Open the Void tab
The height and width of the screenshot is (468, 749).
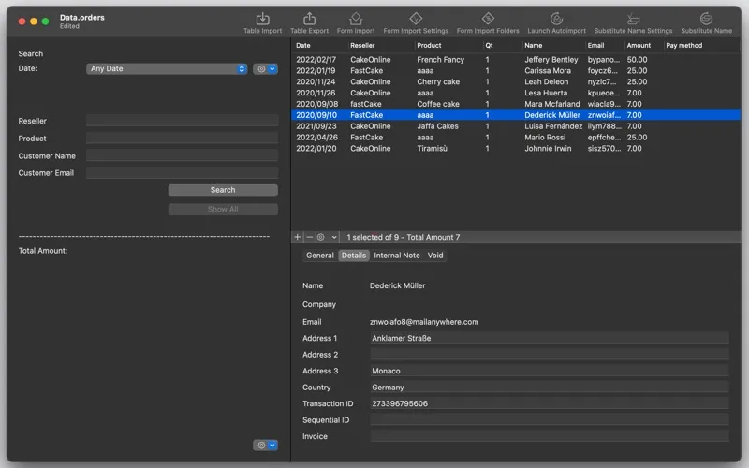435,256
